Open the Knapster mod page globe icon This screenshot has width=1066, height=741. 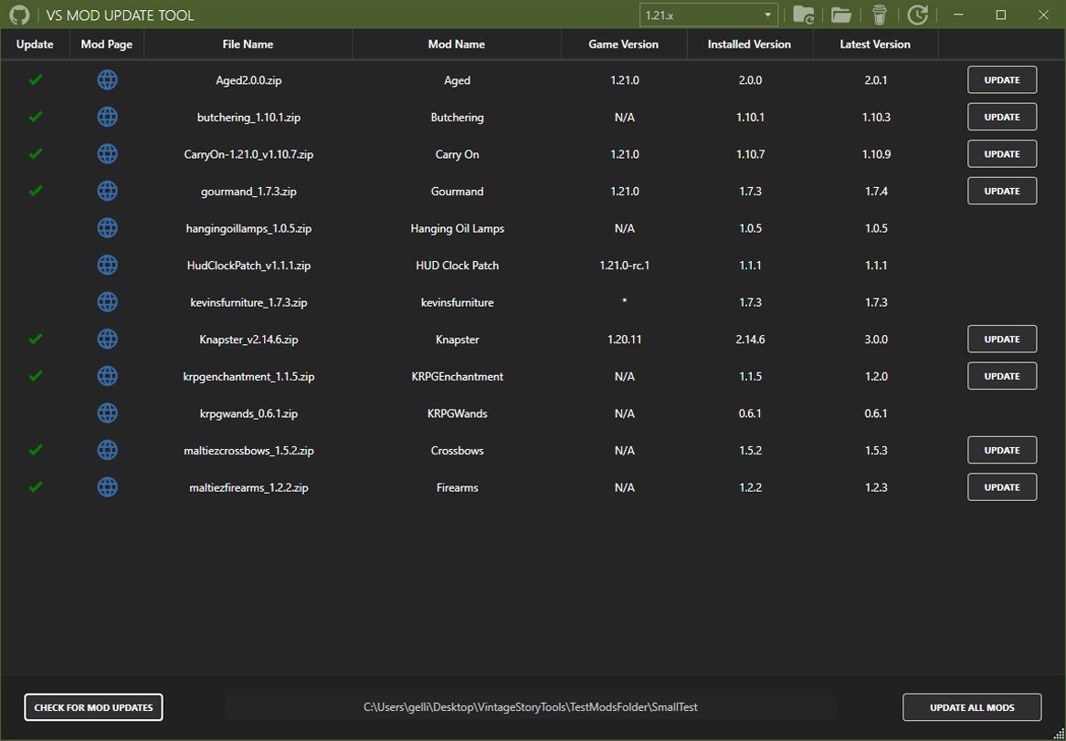[107, 339]
